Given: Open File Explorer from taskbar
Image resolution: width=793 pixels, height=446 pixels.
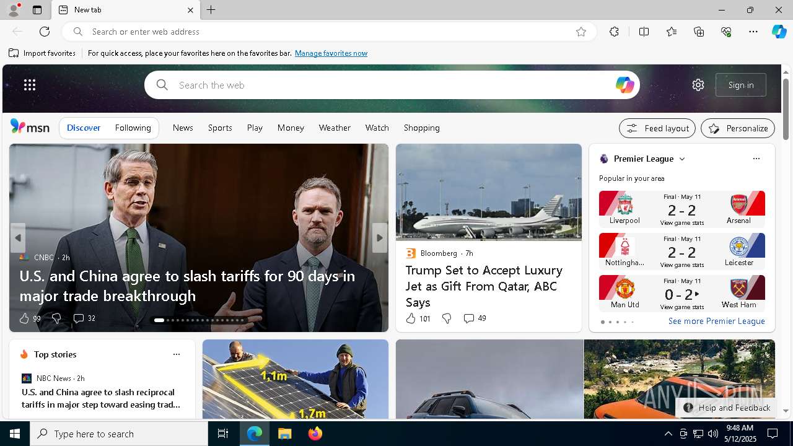Looking at the screenshot, I should coord(285,434).
